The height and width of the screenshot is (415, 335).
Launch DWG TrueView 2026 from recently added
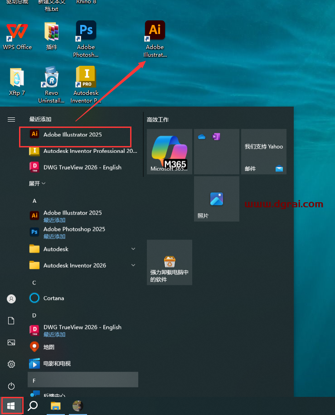coord(83,167)
